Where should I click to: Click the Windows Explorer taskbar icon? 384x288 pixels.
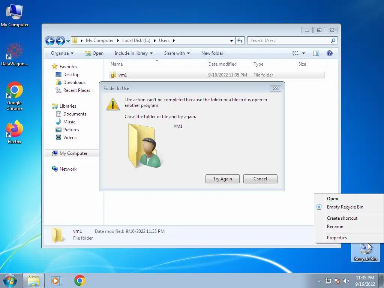(33, 280)
